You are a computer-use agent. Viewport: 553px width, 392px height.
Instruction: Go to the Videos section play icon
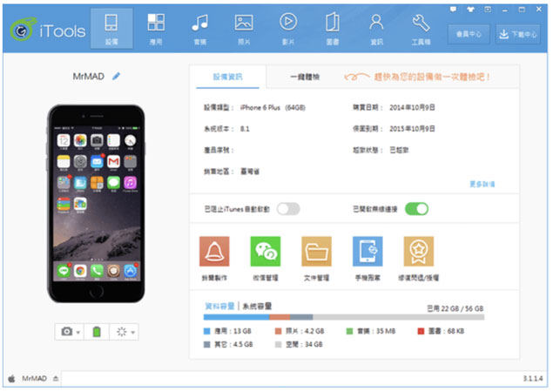[x=288, y=26]
